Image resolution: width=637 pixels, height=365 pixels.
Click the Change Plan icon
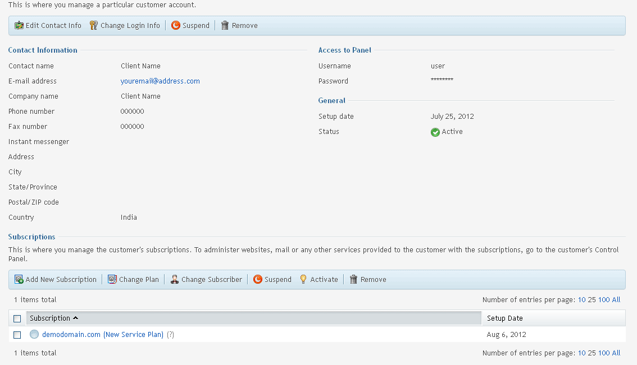(x=112, y=279)
